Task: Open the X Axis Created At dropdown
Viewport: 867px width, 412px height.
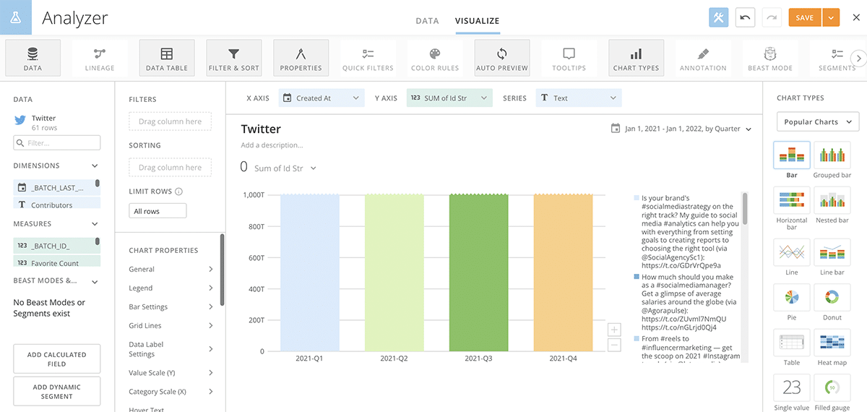Action: 322,98
